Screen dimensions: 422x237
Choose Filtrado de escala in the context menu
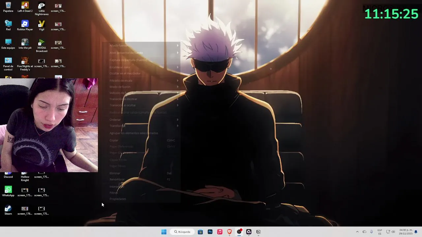click(x=142, y=80)
